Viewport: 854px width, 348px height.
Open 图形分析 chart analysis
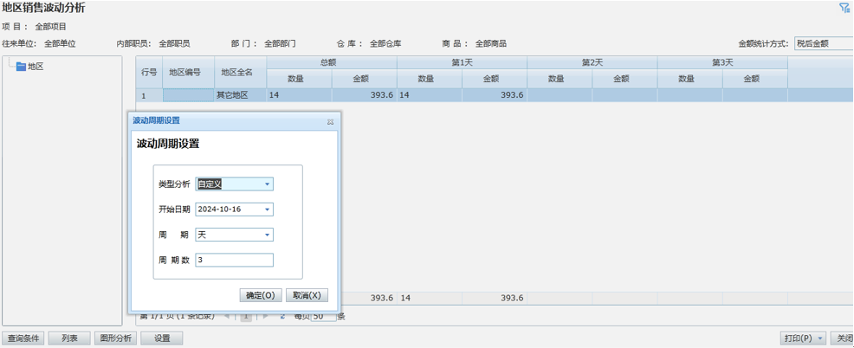pos(116,338)
